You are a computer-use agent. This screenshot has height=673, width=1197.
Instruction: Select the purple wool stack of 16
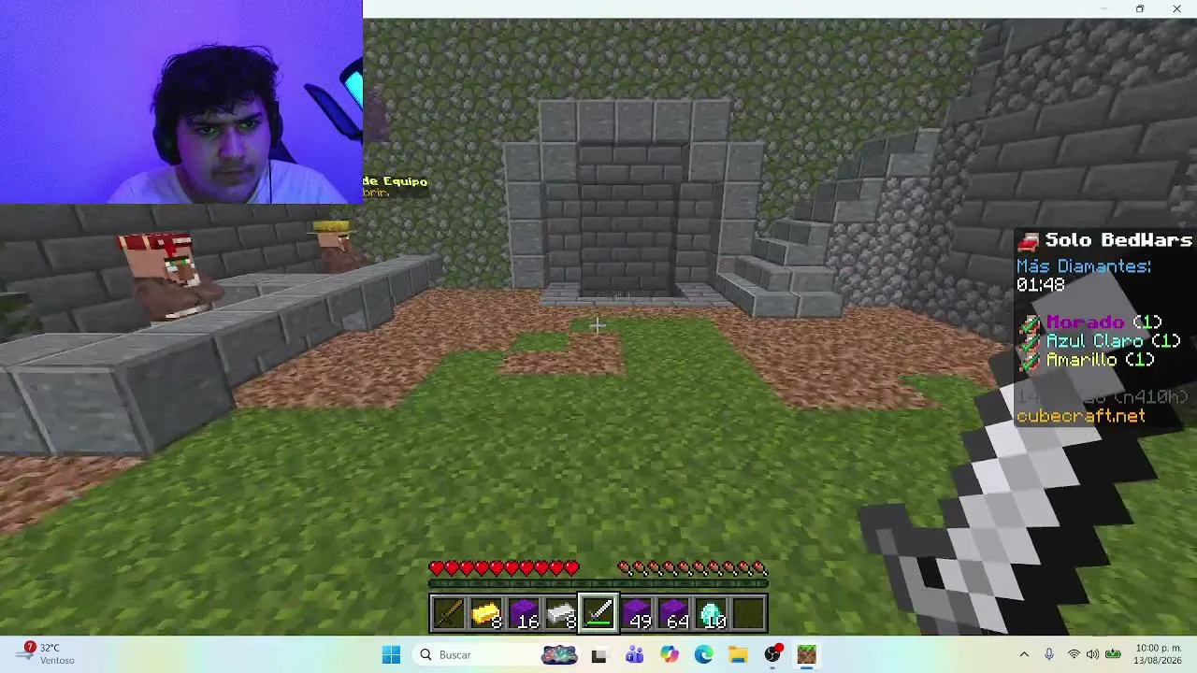[x=524, y=613]
